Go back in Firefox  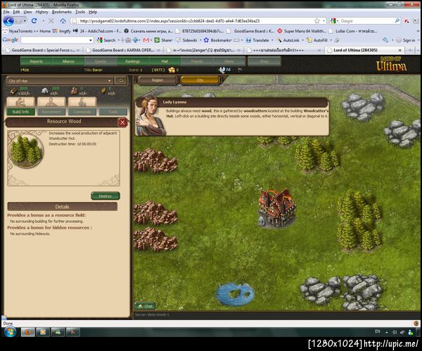[8, 21]
